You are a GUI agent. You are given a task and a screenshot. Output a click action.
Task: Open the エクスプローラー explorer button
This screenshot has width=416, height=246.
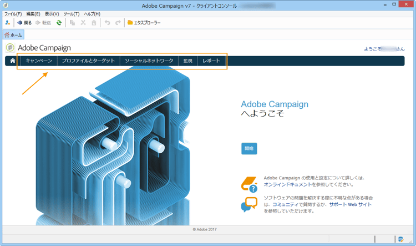[144, 23]
